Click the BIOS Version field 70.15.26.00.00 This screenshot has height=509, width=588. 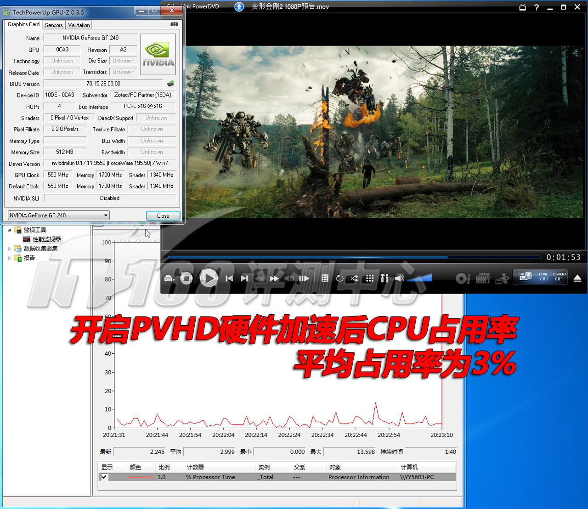pos(103,84)
